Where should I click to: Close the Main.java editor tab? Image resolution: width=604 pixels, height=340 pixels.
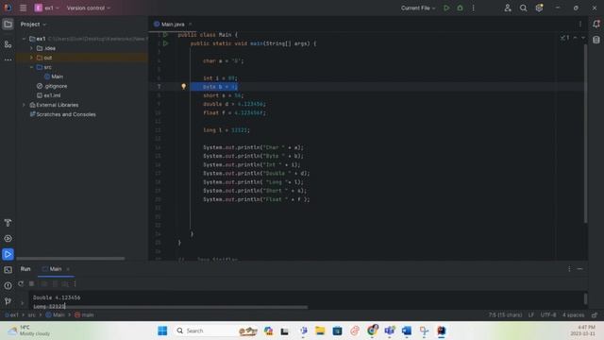pos(191,25)
